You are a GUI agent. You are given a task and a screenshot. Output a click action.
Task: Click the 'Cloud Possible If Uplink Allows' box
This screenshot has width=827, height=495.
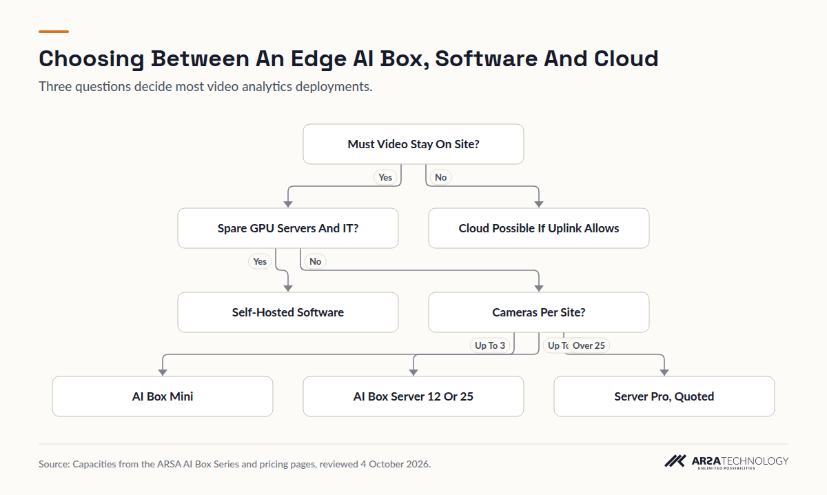pos(539,228)
